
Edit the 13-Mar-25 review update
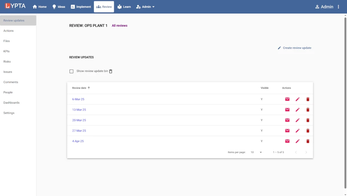(x=298, y=110)
